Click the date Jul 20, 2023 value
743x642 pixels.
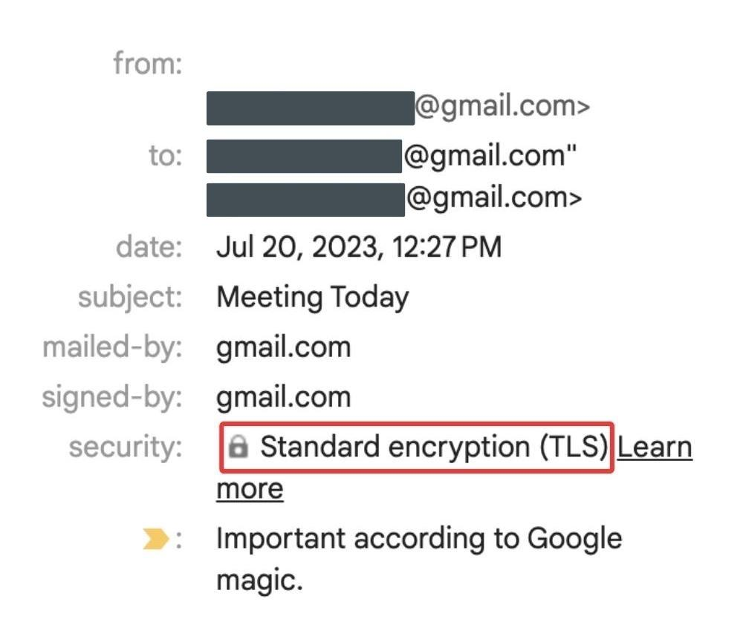pos(359,247)
